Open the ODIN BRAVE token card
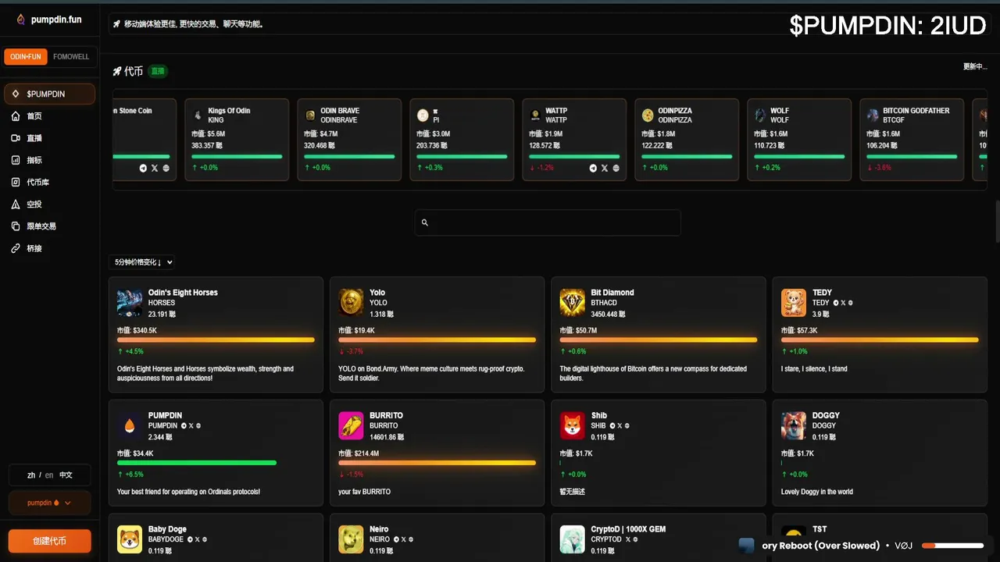 click(x=349, y=140)
